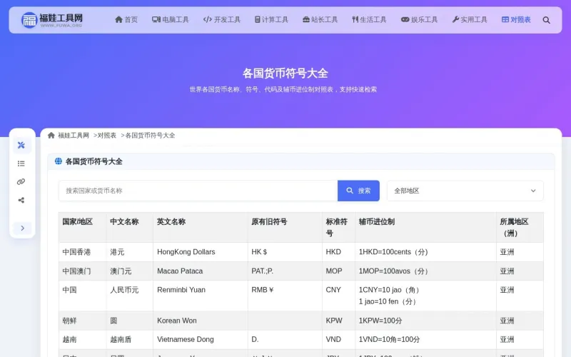Screen dimensions: 571x357
Task: Open the 福娃工具网 logo in header
Action: click(51, 20)
